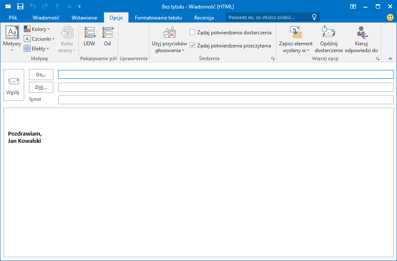
Task: Switch to the Recenzja tab
Action: (204, 18)
